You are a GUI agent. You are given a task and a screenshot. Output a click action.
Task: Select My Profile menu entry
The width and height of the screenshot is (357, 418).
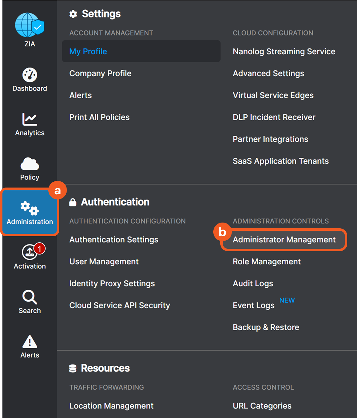point(88,51)
